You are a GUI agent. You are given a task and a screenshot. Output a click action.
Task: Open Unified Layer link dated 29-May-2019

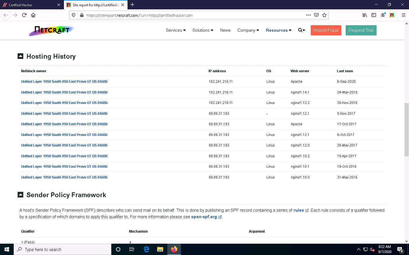64,92
